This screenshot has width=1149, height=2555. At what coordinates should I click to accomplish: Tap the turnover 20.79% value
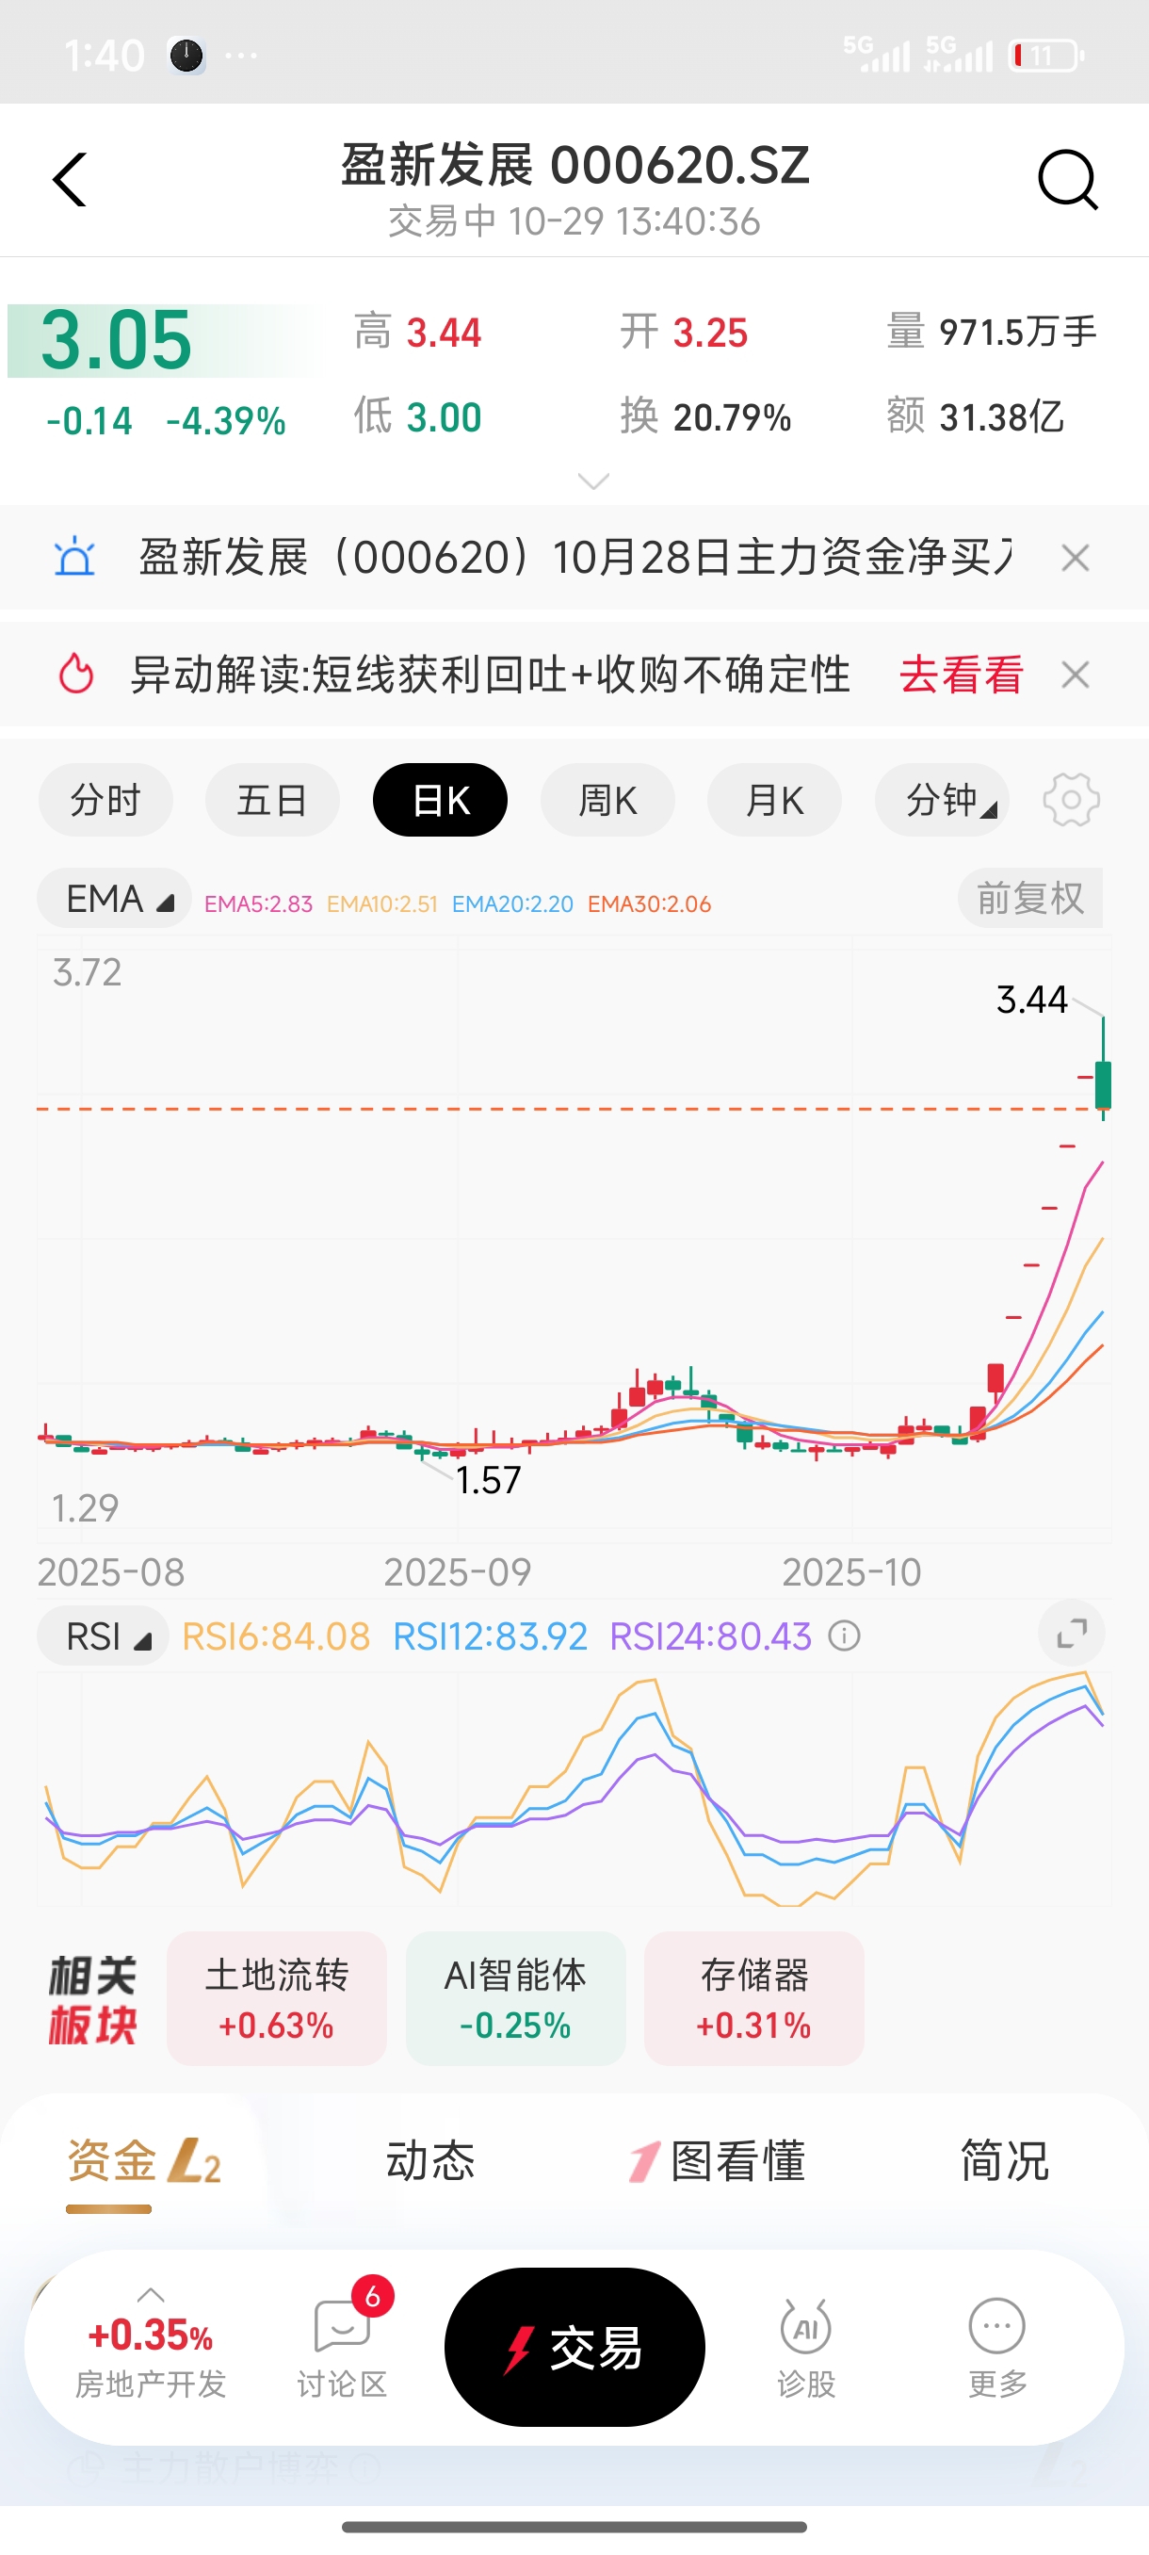732,417
